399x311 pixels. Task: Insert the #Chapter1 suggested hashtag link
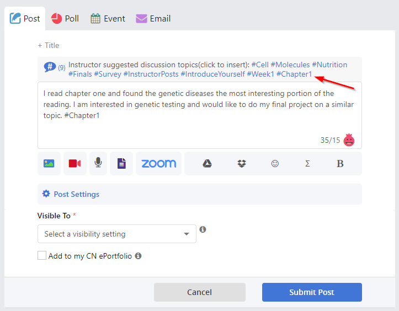[x=294, y=74]
